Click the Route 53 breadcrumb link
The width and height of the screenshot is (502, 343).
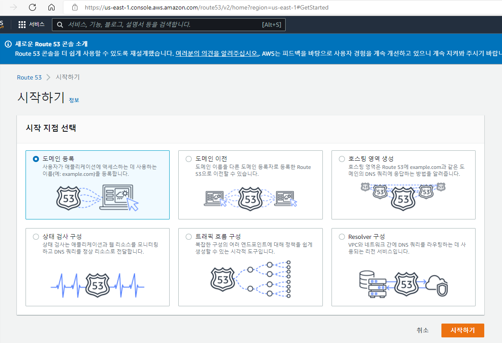[x=29, y=77]
